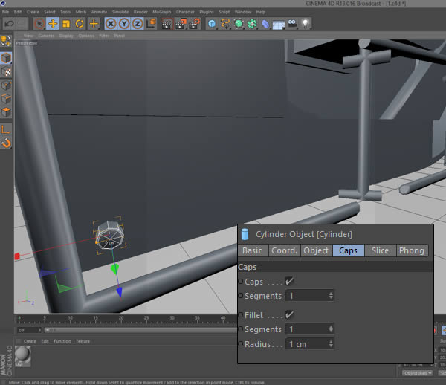
Task: Toggle Z axis lock
Action: tap(138, 24)
